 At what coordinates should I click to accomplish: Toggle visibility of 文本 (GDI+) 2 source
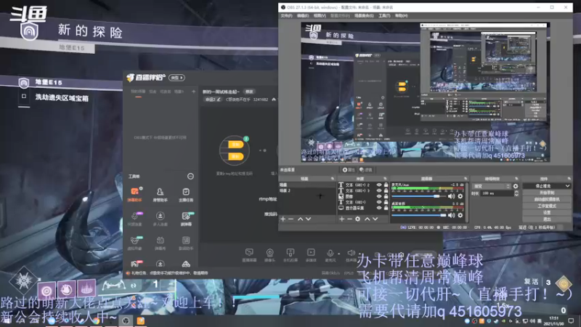[x=378, y=185]
